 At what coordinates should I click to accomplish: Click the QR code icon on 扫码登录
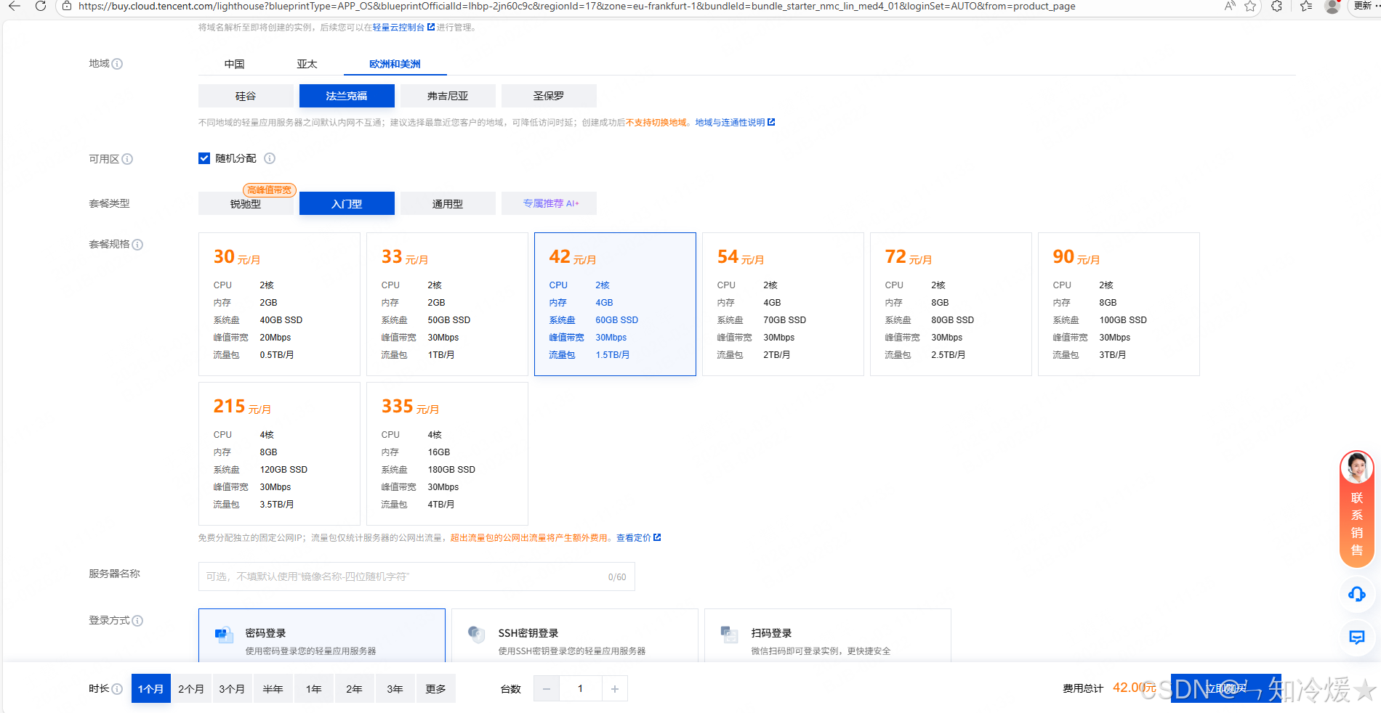point(729,632)
